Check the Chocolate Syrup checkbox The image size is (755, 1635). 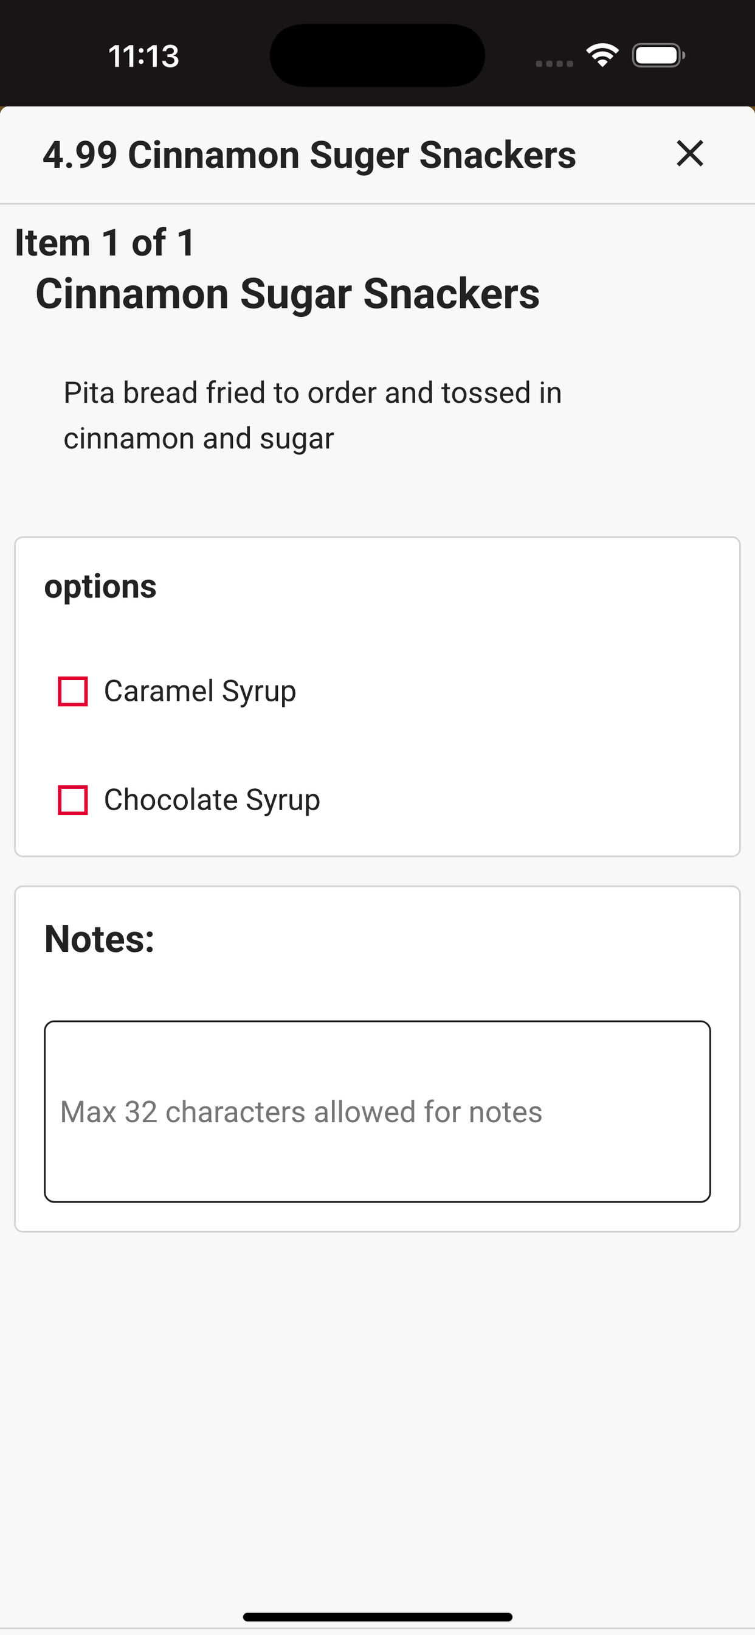point(73,800)
